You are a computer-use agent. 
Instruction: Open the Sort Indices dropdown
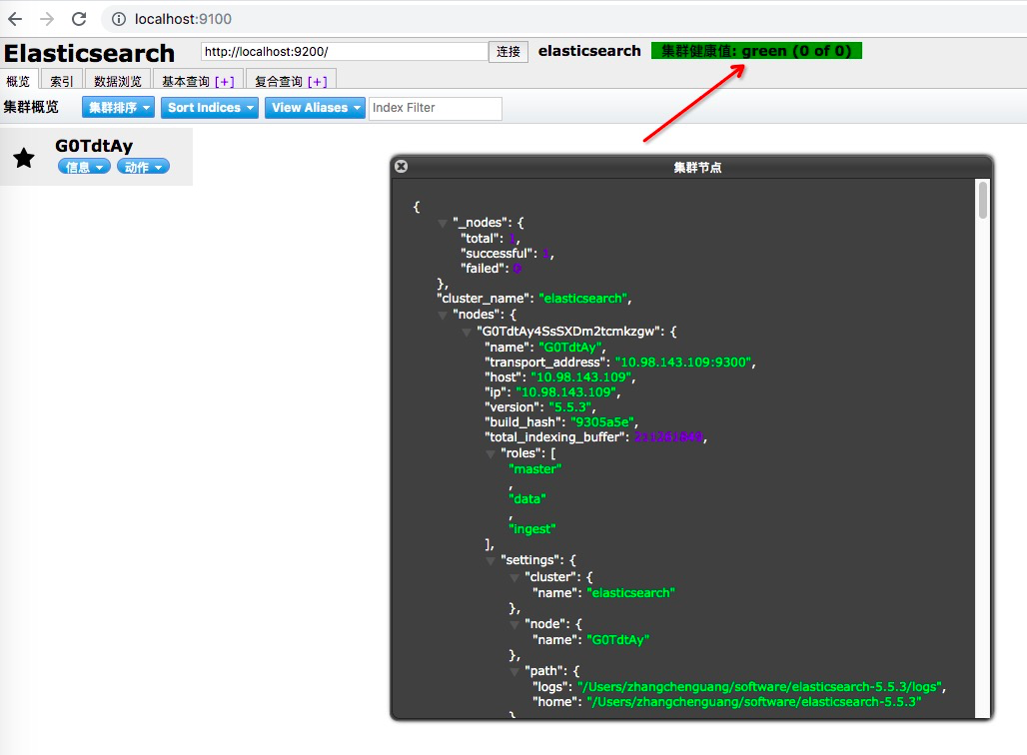pyautogui.click(x=209, y=107)
